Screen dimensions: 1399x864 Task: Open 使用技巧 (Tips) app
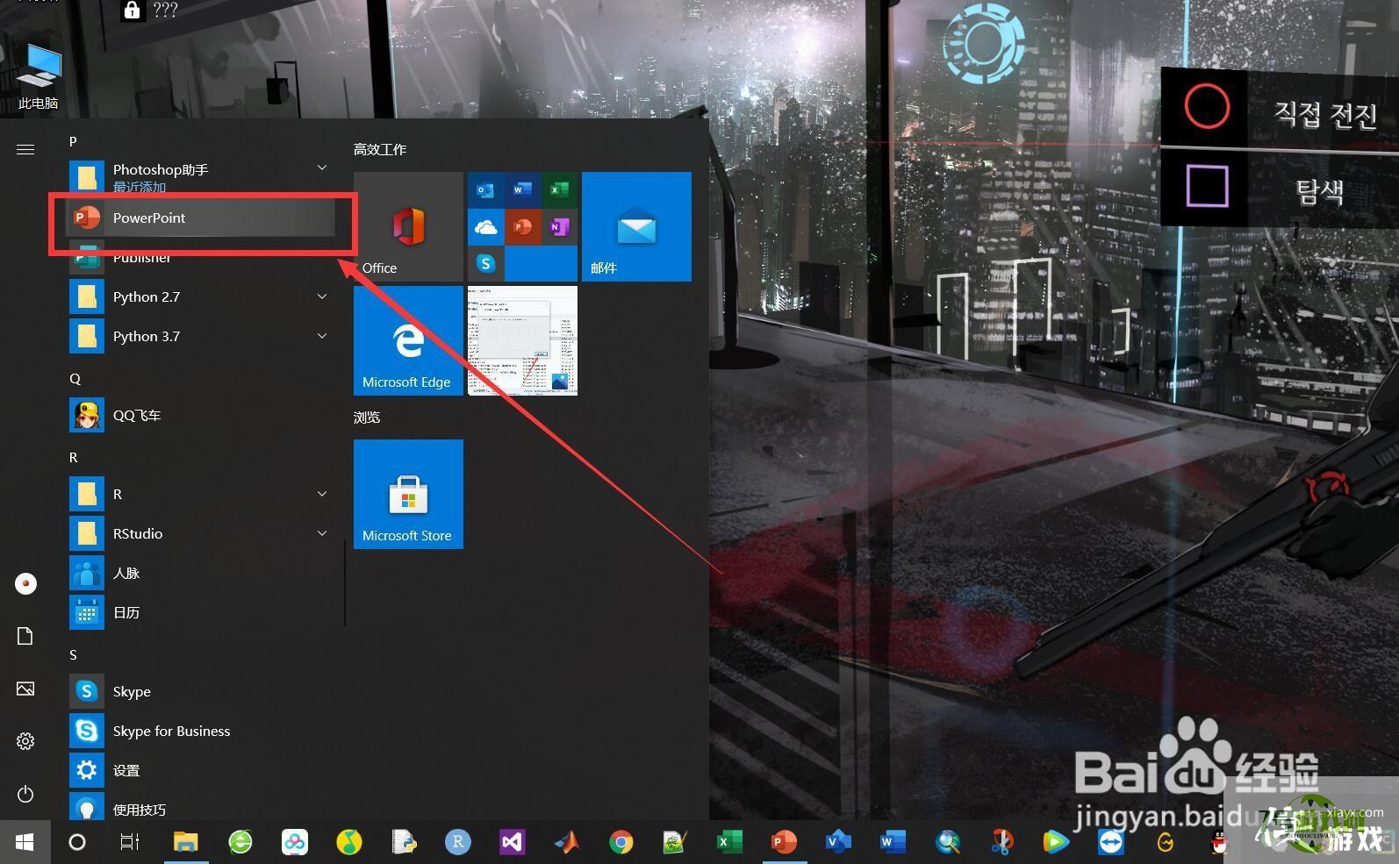201,808
